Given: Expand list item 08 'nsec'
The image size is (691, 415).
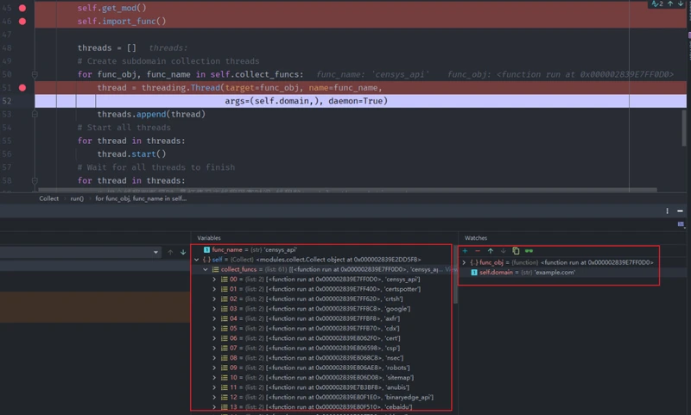Looking at the screenshot, I should pos(214,358).
